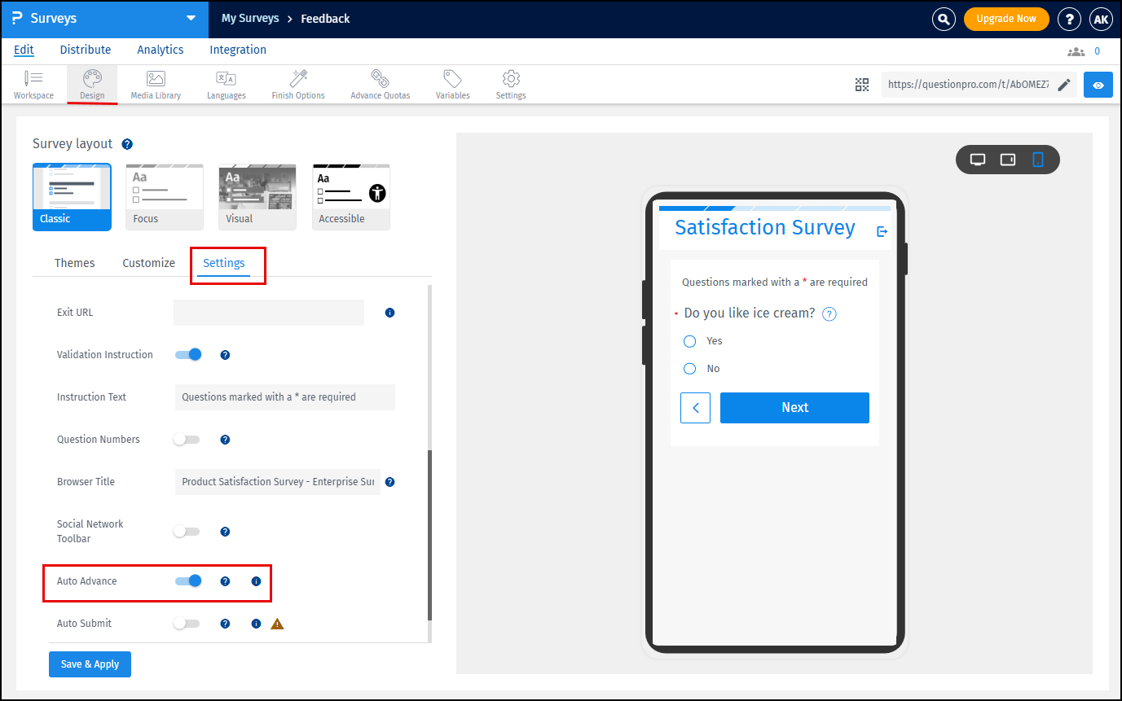
Task: Select the "Yes" radio button in the preview
Action: pyautogui.click(x=689, y=341)
